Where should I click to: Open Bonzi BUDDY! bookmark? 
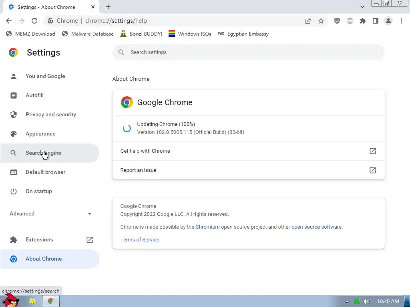point(141,34)
